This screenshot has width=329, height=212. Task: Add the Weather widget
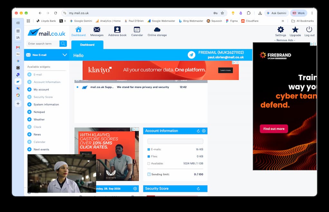tap(29, 119)
